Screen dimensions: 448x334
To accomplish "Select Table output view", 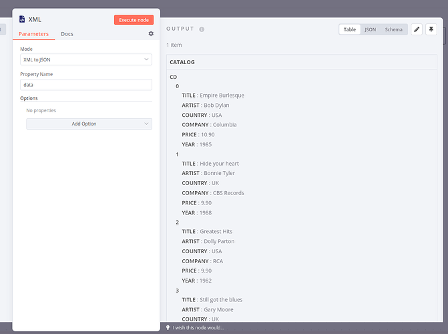I will coord(350,29).
